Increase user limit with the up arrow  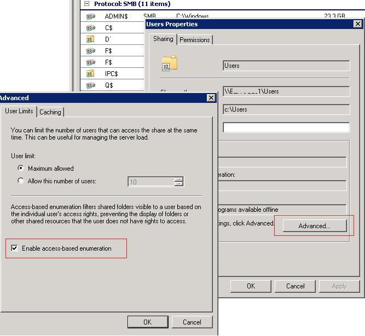pyautogui.click(x=179, y=179)
